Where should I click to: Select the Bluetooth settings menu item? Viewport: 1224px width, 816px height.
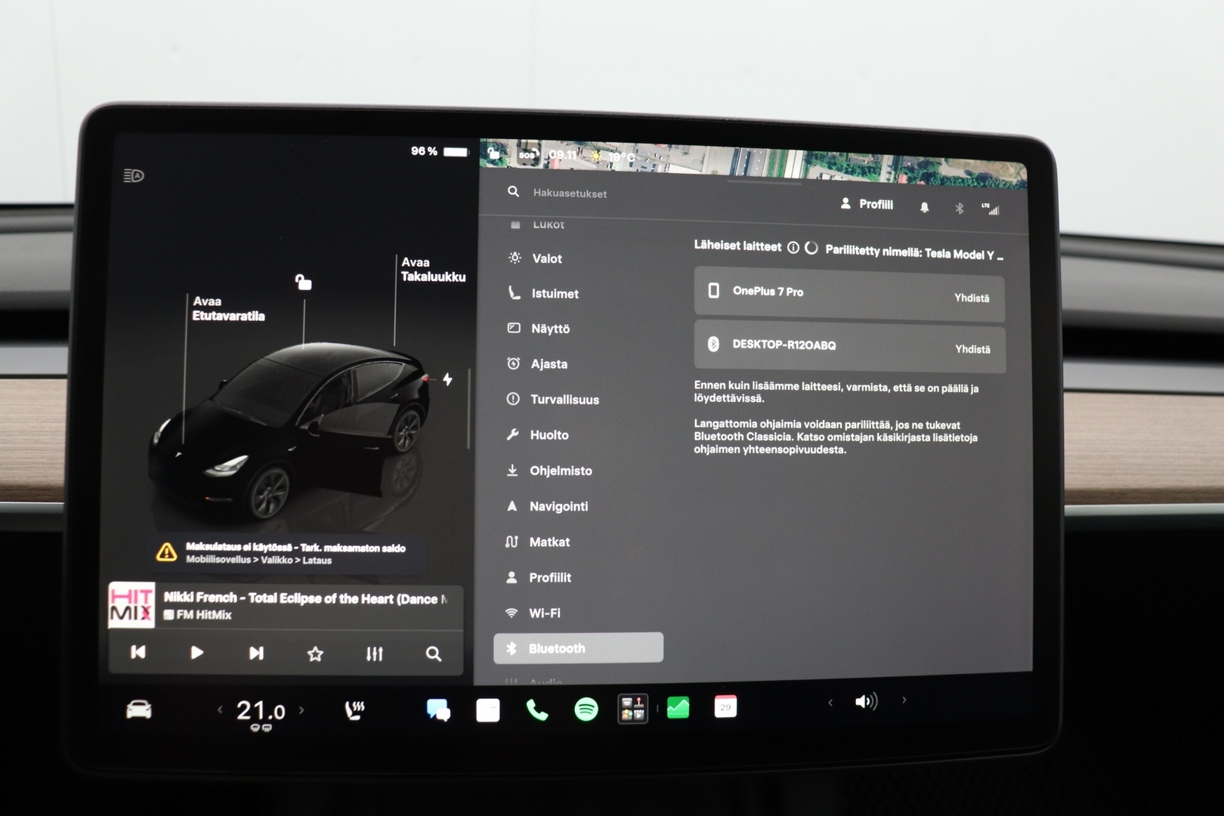click(x=578, y=648)
